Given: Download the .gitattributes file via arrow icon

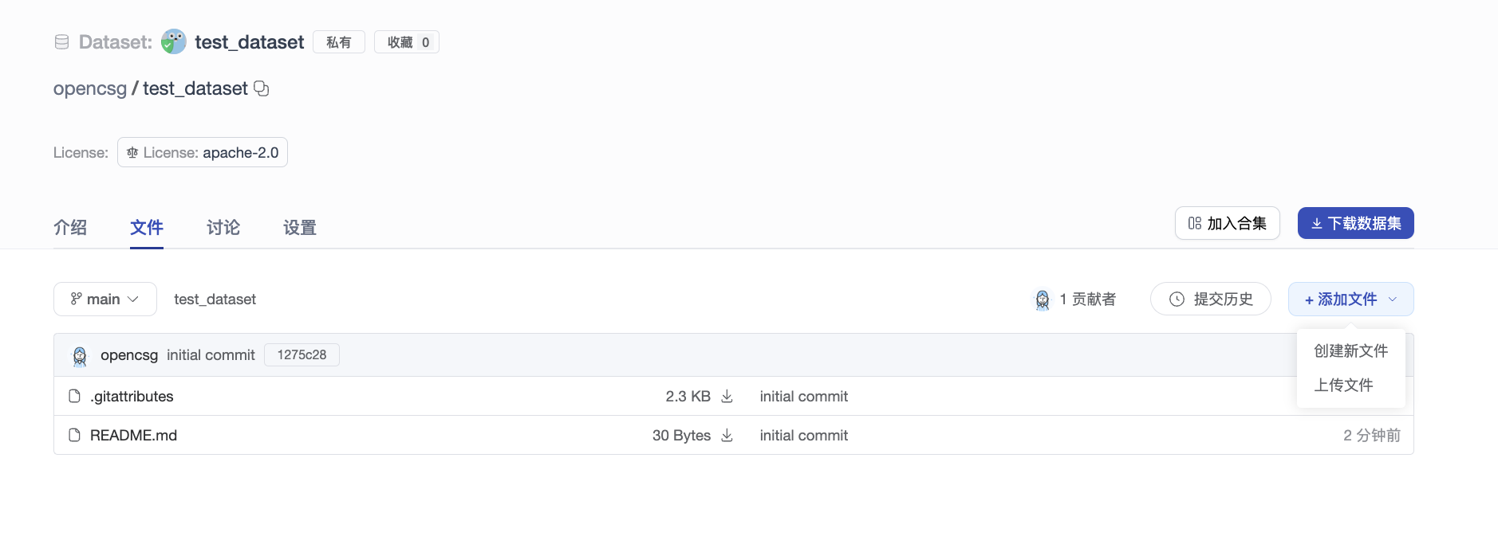Looking at the screenshot, I should [x=727, y=396].
